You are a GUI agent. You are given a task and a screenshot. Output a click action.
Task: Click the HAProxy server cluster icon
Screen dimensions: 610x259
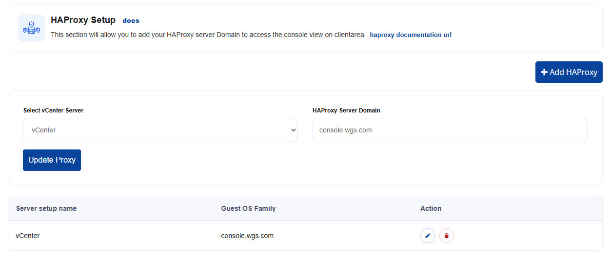coord(31,28)
